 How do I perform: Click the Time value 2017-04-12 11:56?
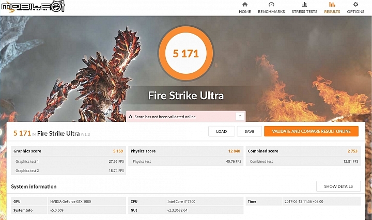coord(304,201)
